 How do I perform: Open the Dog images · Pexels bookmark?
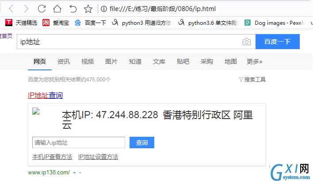pyautogui.click(x=275, y=23)
